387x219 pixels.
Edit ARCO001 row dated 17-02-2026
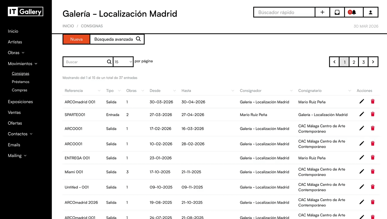(362, 128)
